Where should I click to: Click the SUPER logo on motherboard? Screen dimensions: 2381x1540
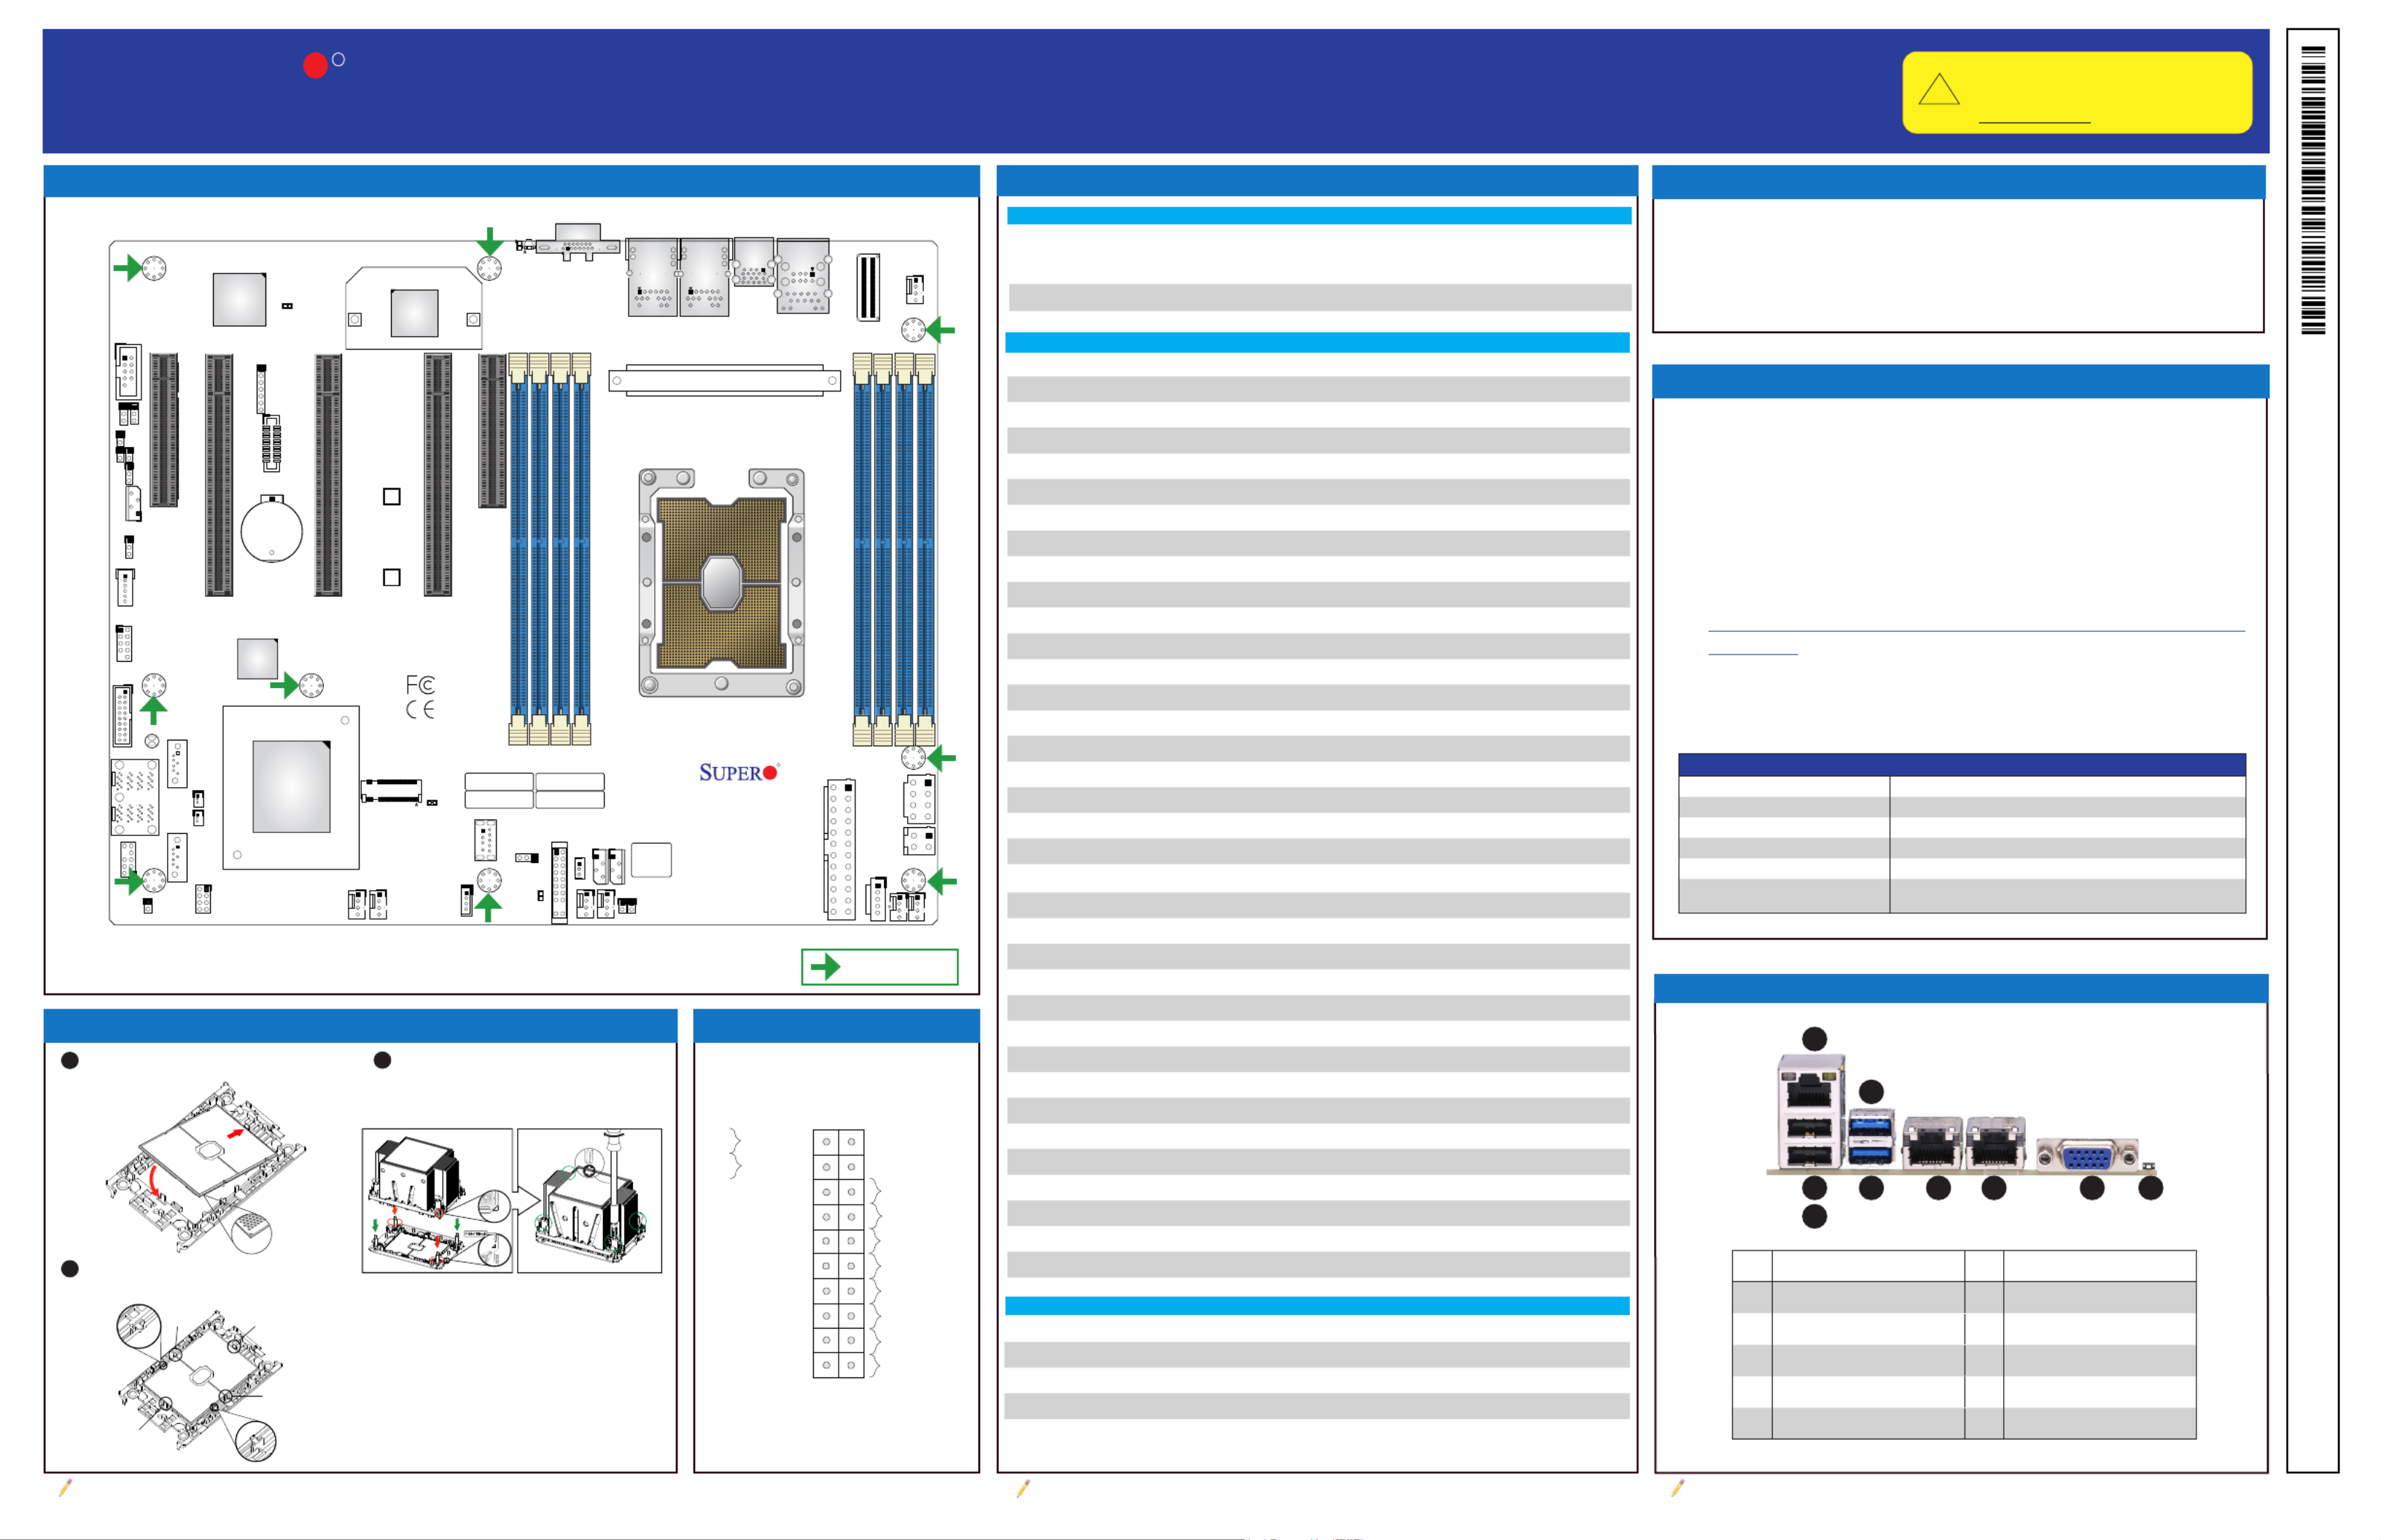pyautogui.click(x=737, y=772)
